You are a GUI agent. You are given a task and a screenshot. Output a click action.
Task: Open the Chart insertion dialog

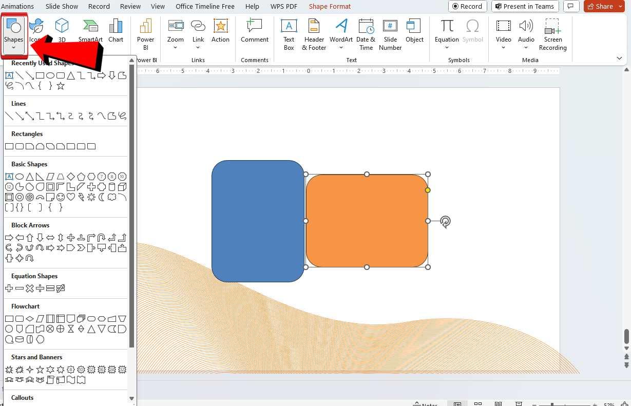coord(116,32)
